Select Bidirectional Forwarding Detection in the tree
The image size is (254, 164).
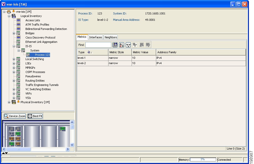coord(46,29)
